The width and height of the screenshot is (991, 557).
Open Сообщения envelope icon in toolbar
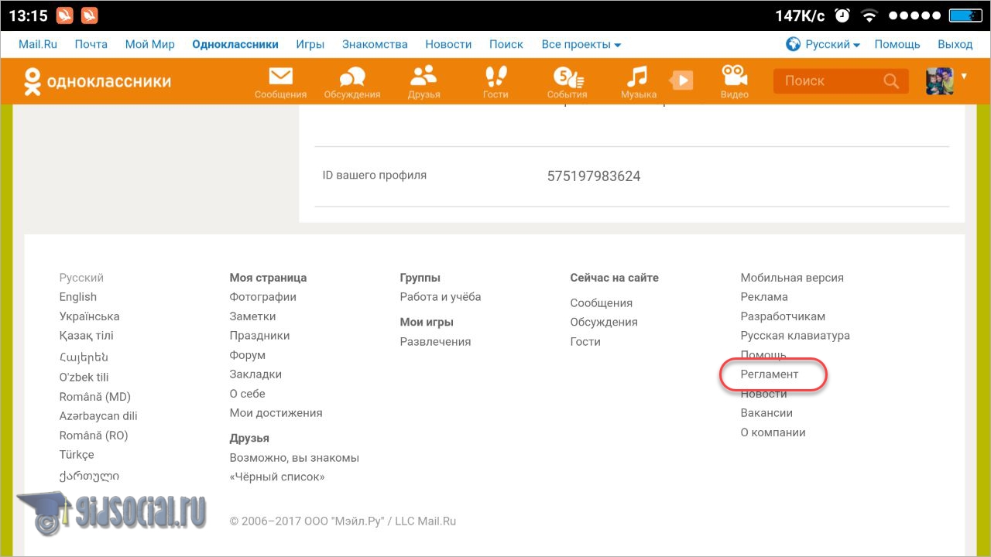280,77
